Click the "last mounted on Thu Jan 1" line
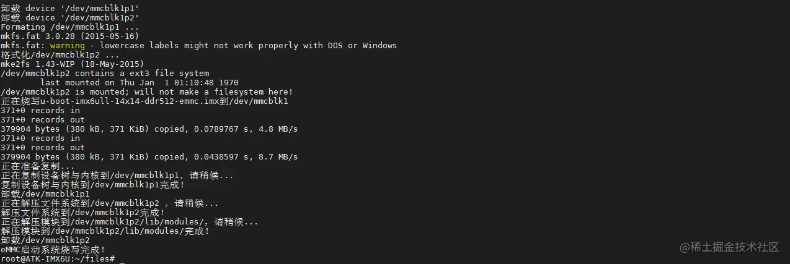The image size is (790, 264). 139,83
